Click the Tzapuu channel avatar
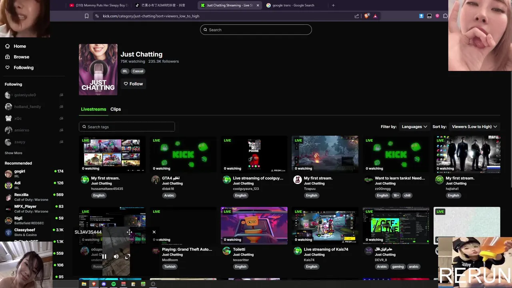512x288 pixels. pos(298,180)
